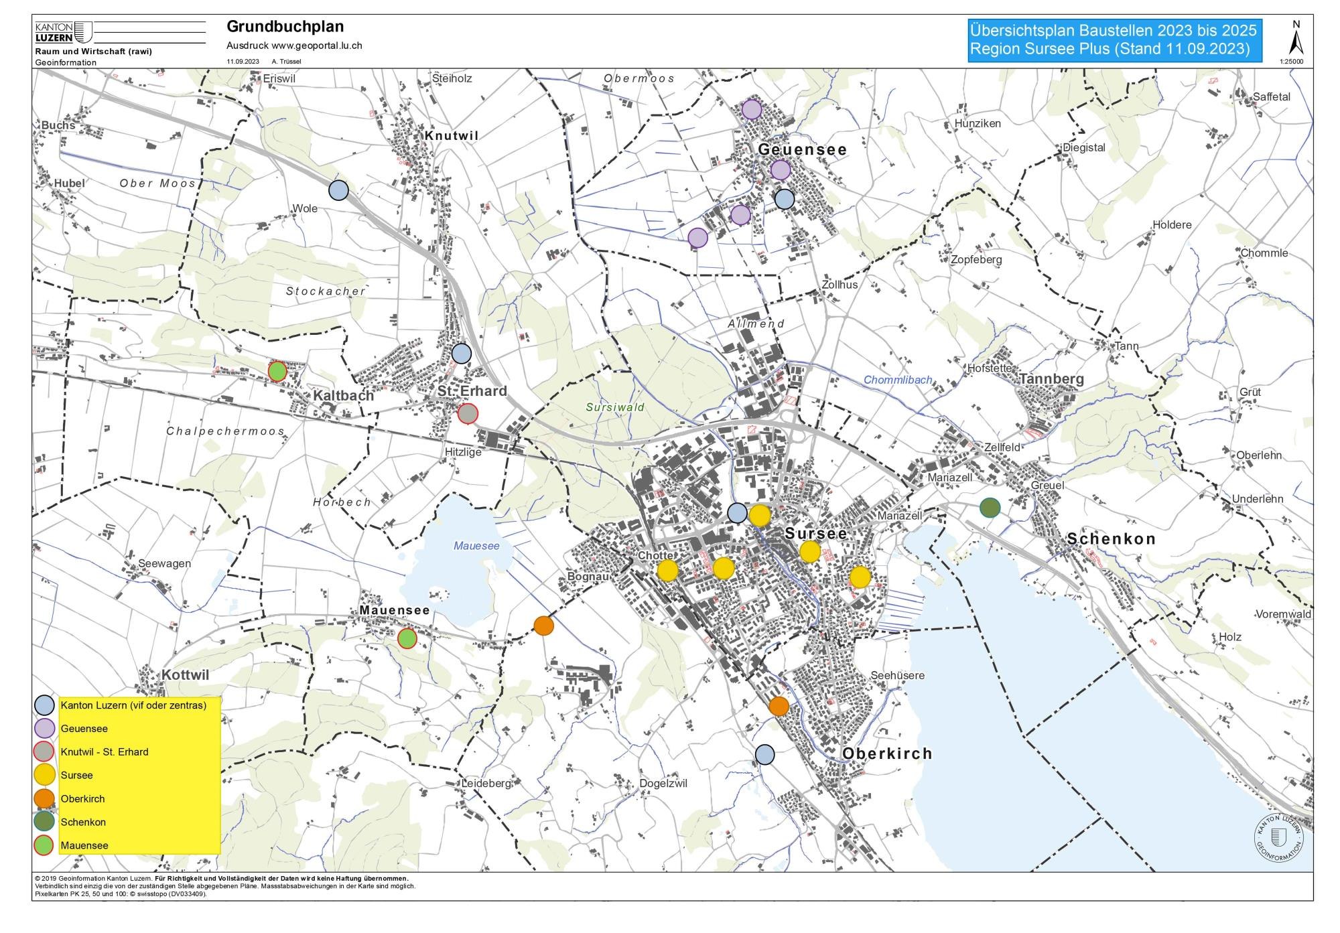1340x933 pixels.
Task: Click the blue Übersichtsplan Baustellen title box
Action: pos(1115,40)
